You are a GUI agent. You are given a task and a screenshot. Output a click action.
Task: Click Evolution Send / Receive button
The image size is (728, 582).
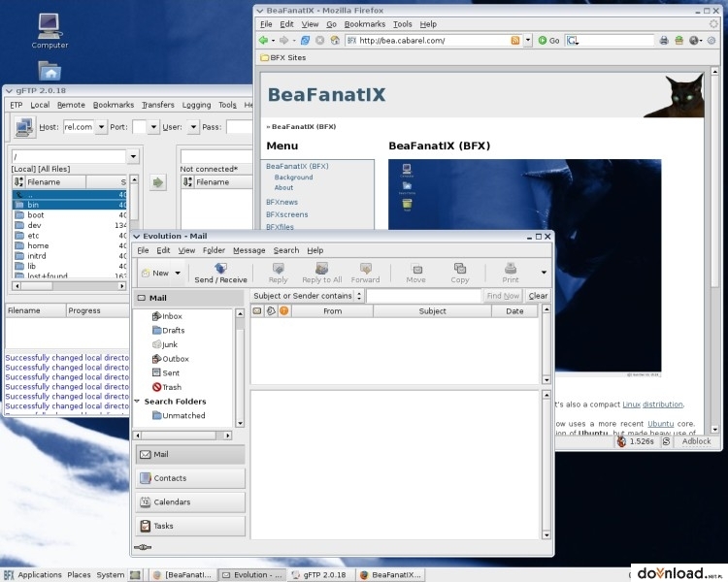(x=220, y=273)
